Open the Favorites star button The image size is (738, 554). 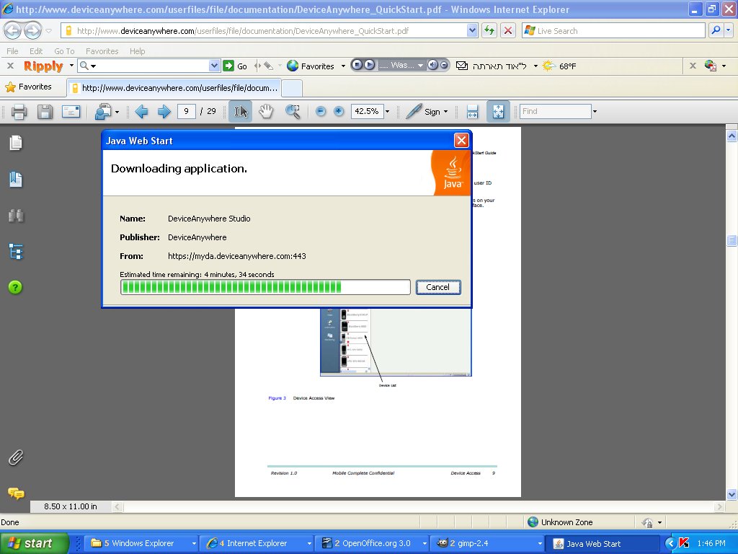coord(28,87)
